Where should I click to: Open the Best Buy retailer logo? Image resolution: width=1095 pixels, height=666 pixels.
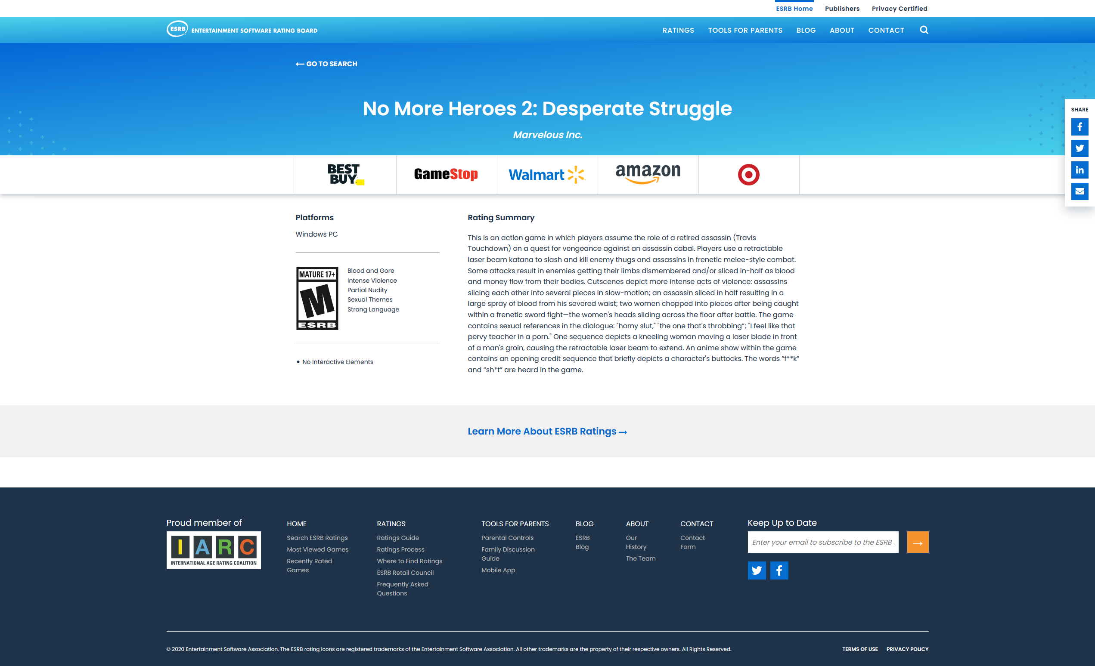[x=346, y=175]
